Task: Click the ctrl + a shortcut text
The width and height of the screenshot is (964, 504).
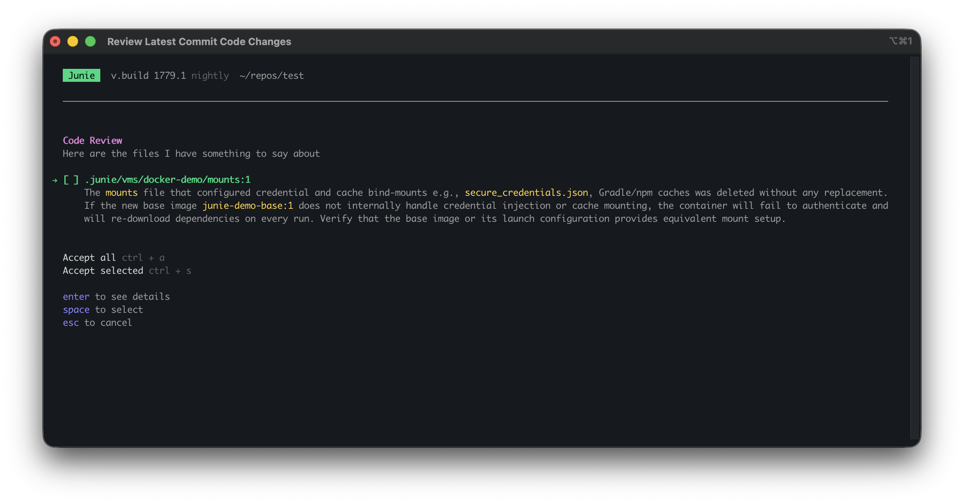Action: (x=143, y=258)
